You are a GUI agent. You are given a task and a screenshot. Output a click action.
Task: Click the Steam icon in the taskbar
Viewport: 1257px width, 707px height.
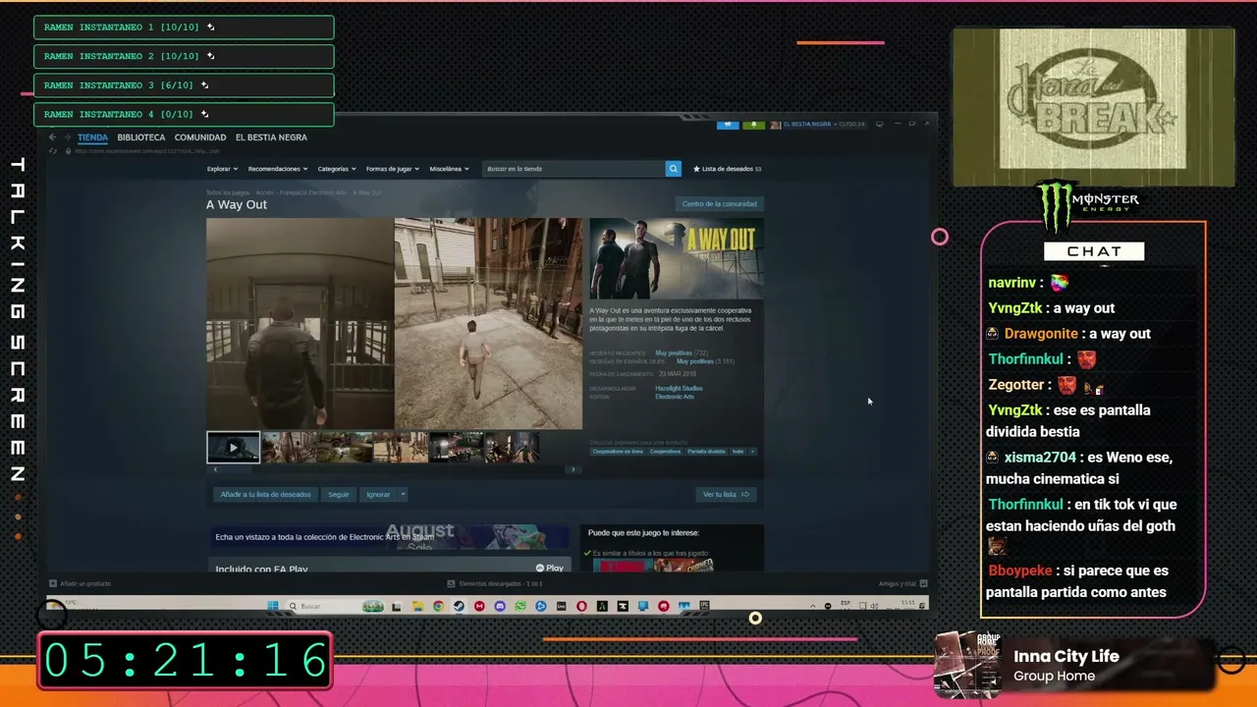coord(459,607)
